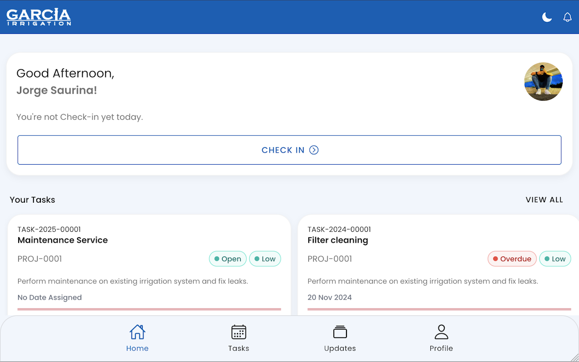The height and width of the screenshot is (362, 579).
Task: Open the Filter cleaning task card
Action: 438,265
